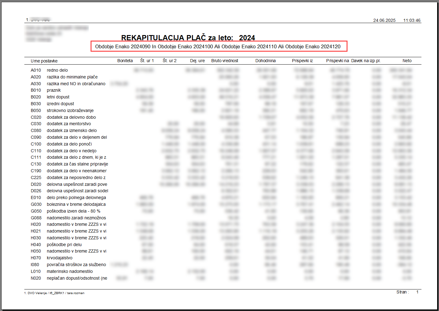Image resolution: width=439 pixels, height=311 pixels.
Task: Click nadomestilo zaradi nezmožnos
Action: coord(76,218)
